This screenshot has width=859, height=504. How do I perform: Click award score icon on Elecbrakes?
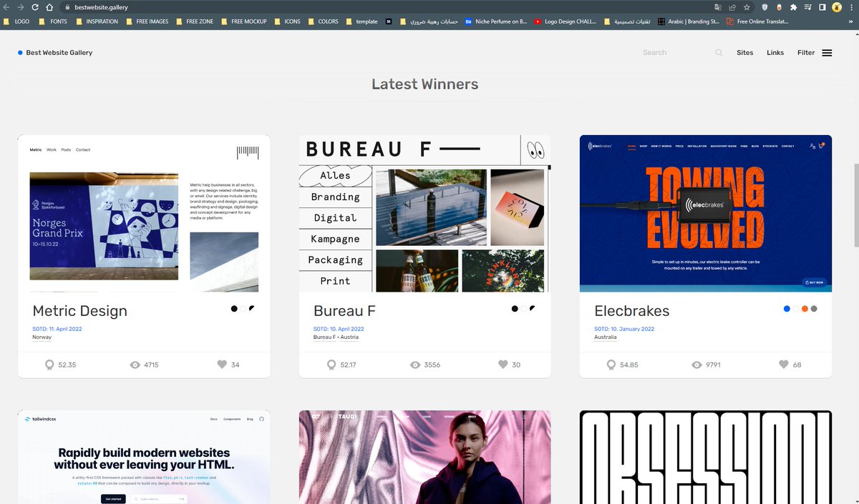point(611,365)
